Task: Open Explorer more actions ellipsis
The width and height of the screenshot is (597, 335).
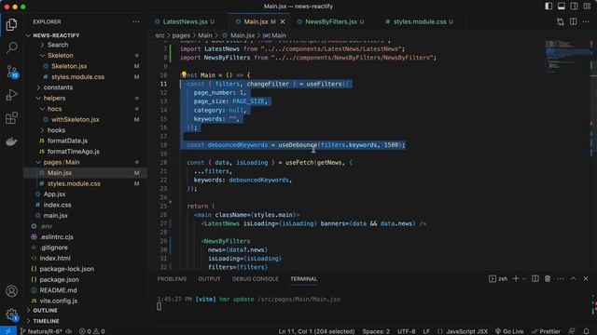Action: (x=136, y=21)
